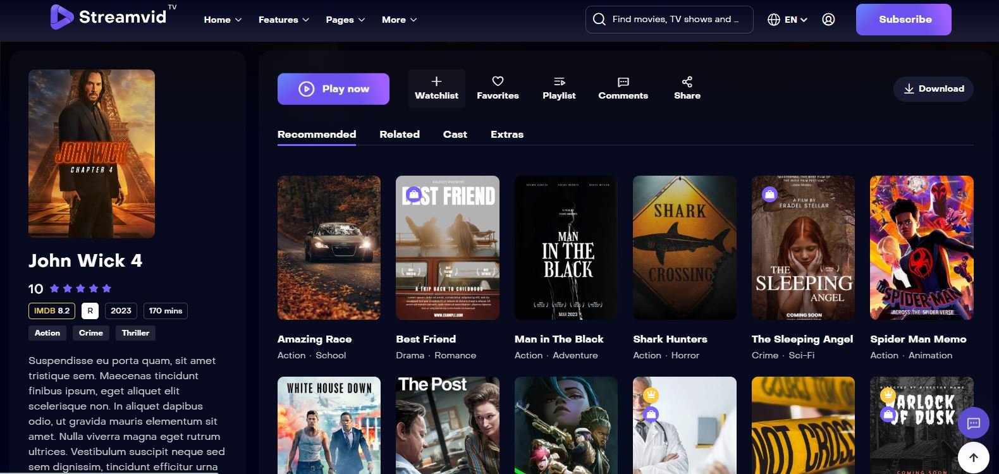Click the Download button
999x474 pixels.
pyautogui.click(x=933, y=89)
